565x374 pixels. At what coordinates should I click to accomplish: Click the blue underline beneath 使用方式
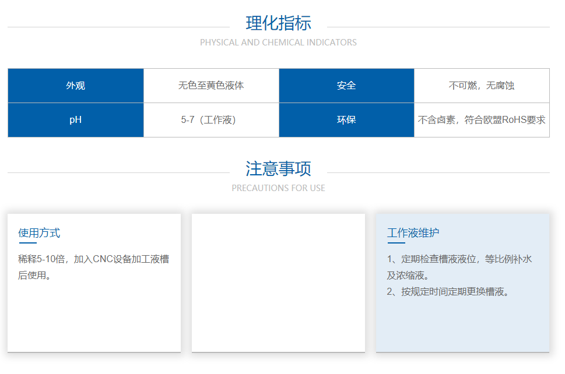27,243
